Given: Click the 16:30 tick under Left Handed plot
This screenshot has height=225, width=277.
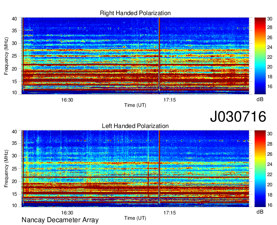Looking at the screenshot, I should pos(67,213).
